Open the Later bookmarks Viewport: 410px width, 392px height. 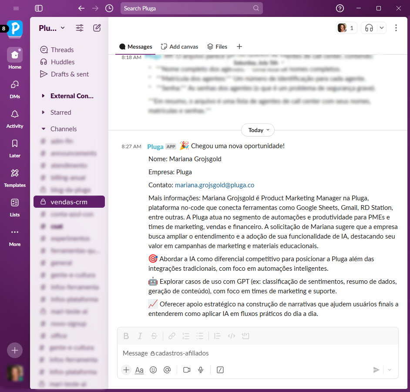[x=15, y=148]
